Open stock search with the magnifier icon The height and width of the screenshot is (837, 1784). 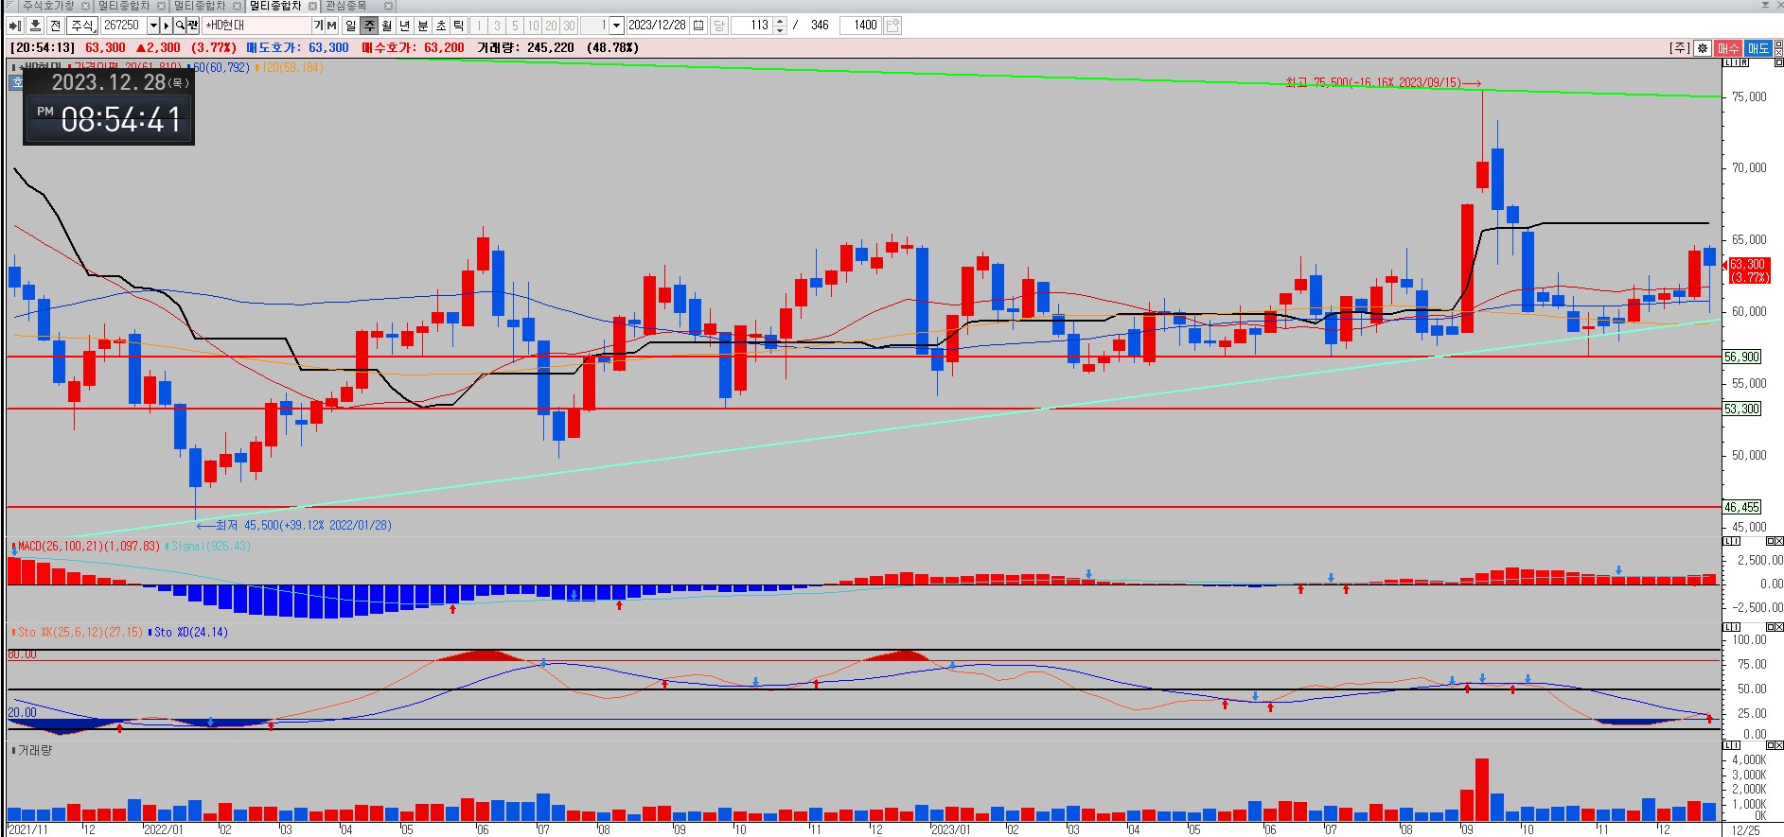pos(180,26)
